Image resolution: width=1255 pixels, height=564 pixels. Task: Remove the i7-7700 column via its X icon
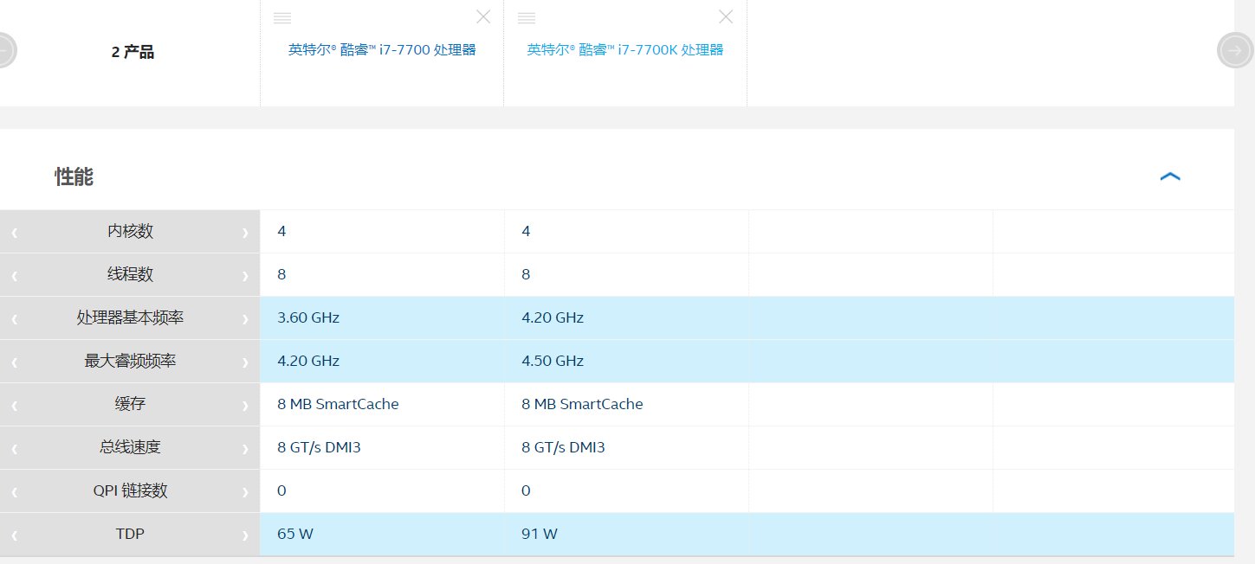coord(483,16)
